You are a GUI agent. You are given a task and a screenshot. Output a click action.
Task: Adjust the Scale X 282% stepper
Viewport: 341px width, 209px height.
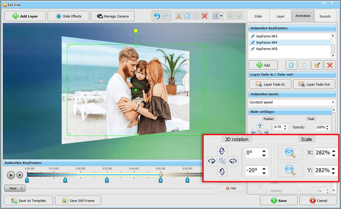click(334, 153)
